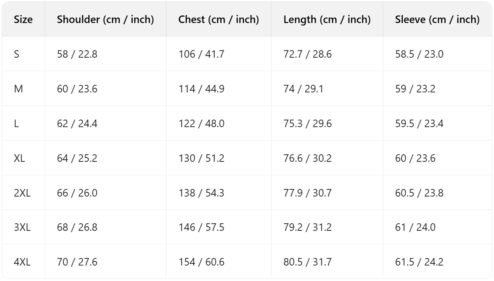Select the M size row label
The height and width of the screenshot is (281, 494).
18,89
